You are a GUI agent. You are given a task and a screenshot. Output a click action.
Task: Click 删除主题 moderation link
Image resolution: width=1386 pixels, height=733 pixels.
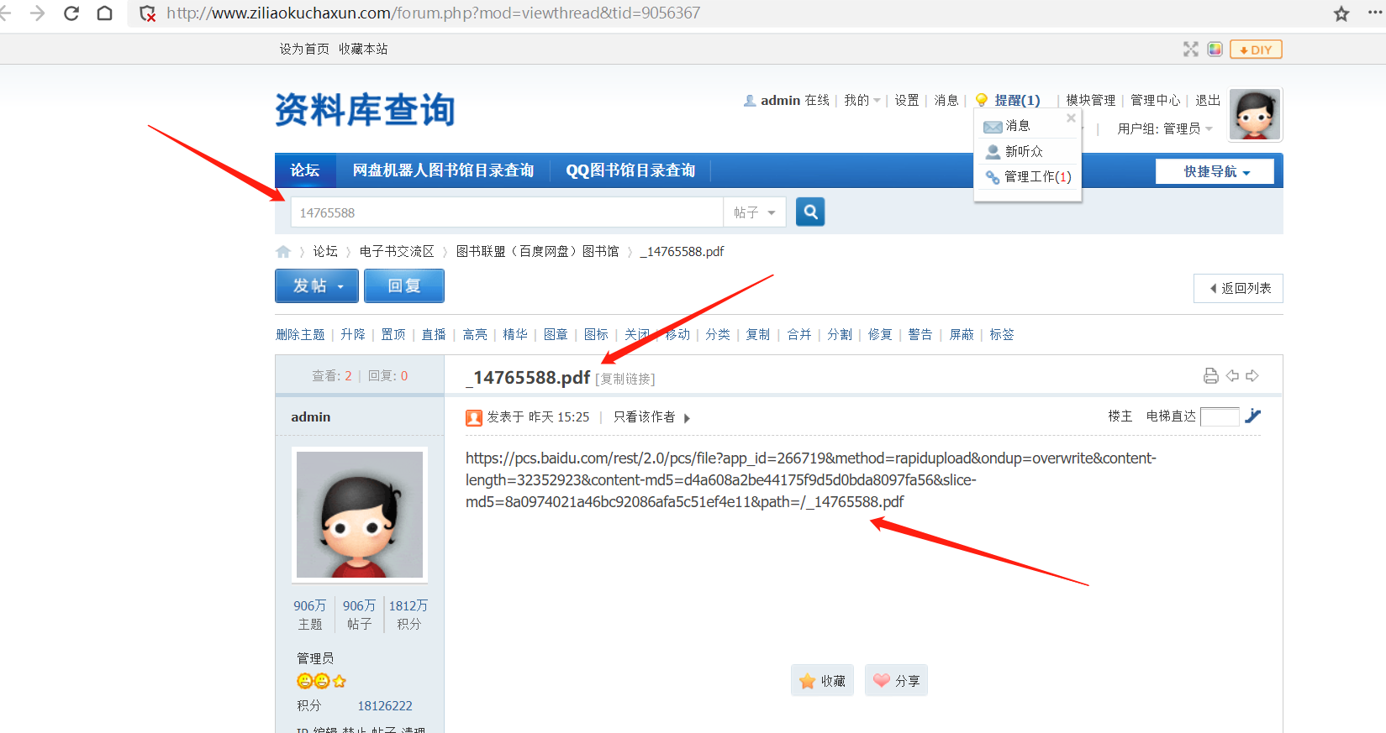point(300,334)
